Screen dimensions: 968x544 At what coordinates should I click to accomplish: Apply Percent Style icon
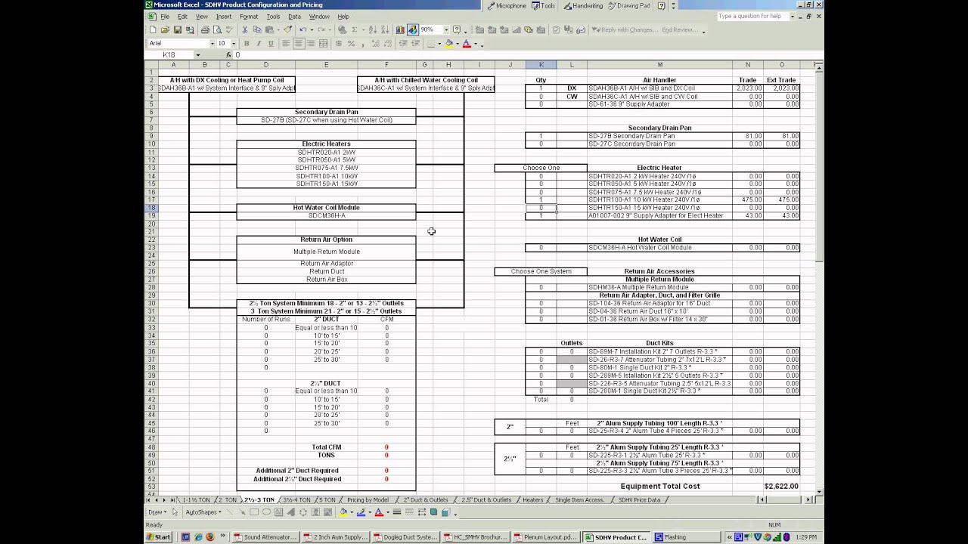coord(351,43)
